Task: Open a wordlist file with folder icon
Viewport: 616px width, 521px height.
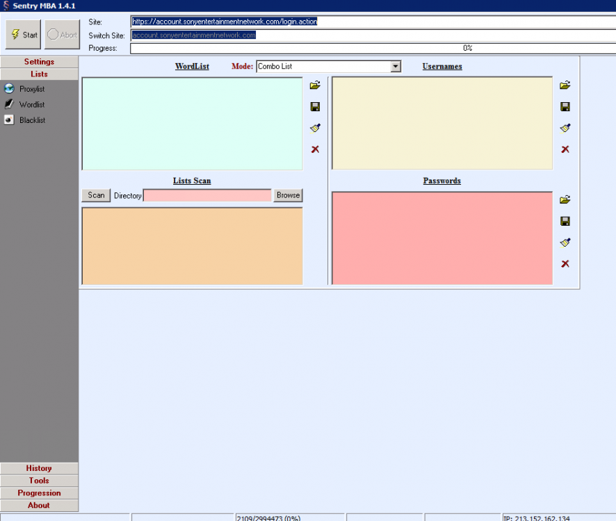Action: click(315, 85)
